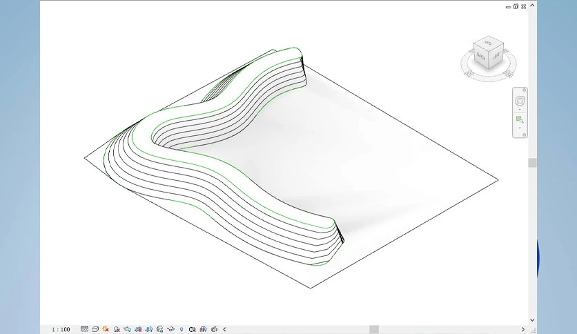Viewport: 577px width, 334px height.
Task: Restore down the 3D view window
Action: [516, 6]
